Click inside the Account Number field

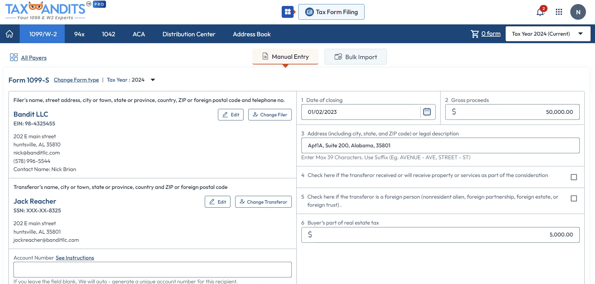[x=152, y=269]
